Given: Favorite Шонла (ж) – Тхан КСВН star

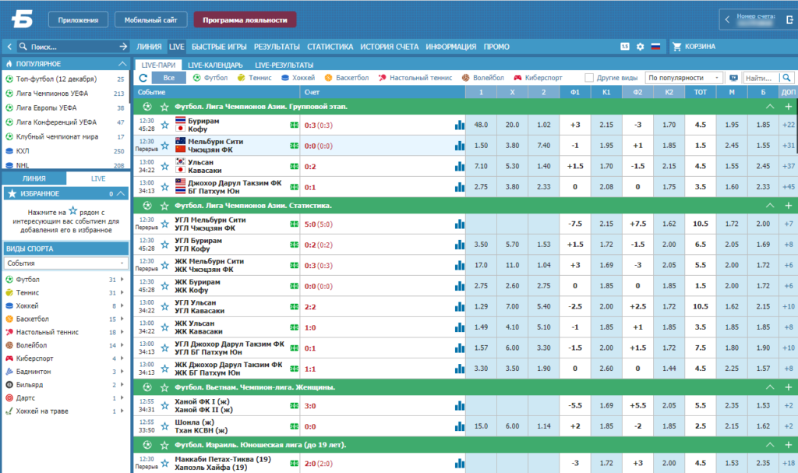Looking at the screenshot, I should tap(164, 427).
